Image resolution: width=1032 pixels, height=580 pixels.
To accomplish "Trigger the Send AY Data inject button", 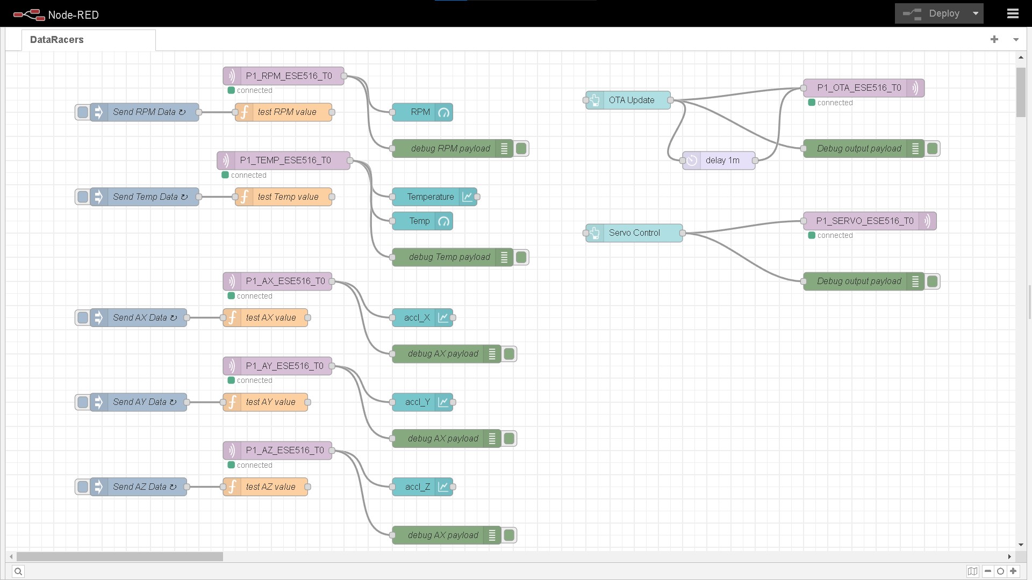I will 82,402.
